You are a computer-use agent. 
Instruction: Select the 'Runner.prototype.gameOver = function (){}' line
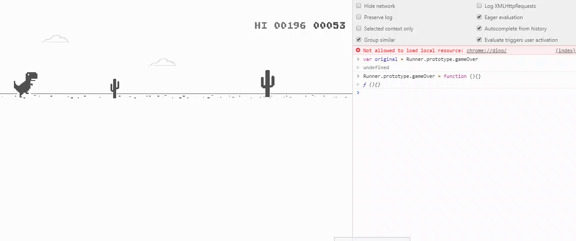tap(422, 76)
